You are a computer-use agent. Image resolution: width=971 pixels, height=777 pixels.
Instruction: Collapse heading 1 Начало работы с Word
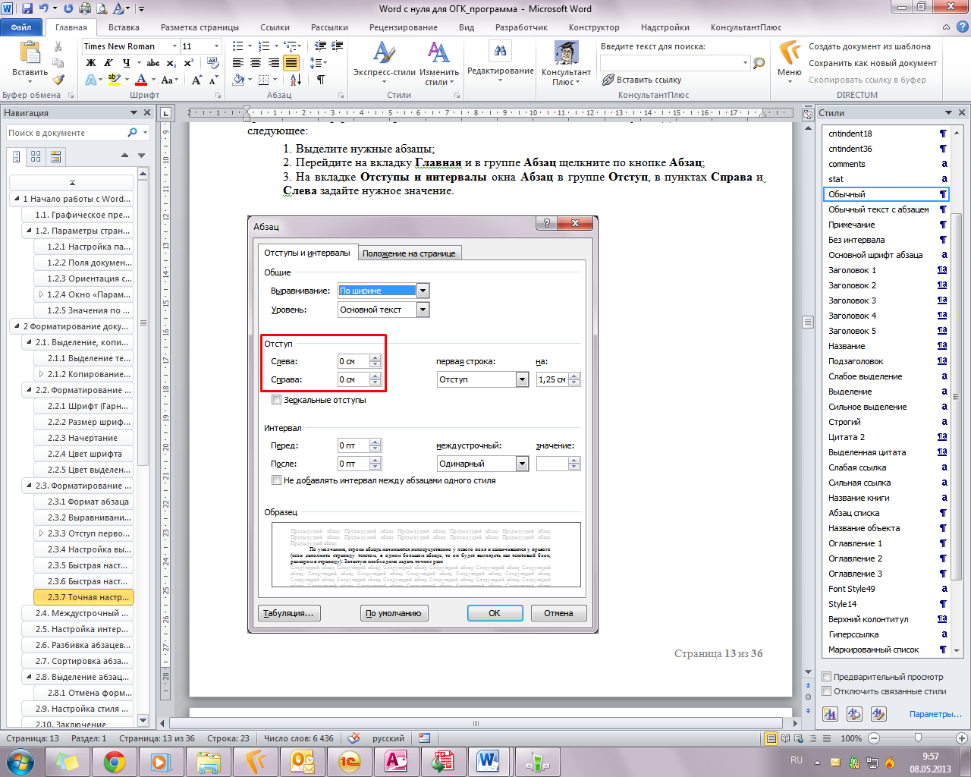(x=17, y=199)
